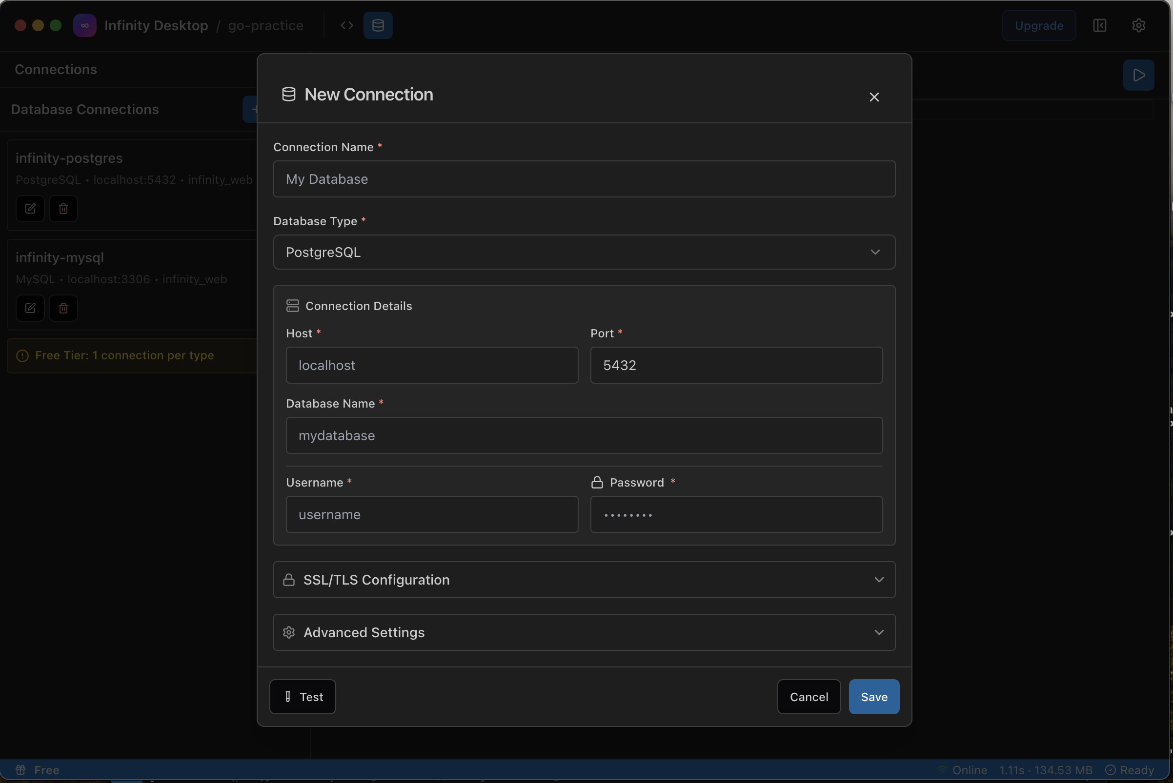This screenshot has width=1173, height=783.
Task: Open the go-practice breadcrumb item
Action: tap(265, 25)
